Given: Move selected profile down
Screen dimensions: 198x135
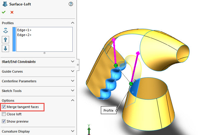Looking at the screenshot, I should (x=5, y=48).
